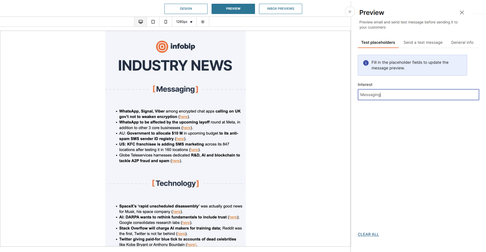Select the Preview tab
The height and width of the screenshot is (252, 486).
click(x=233, y=9)
